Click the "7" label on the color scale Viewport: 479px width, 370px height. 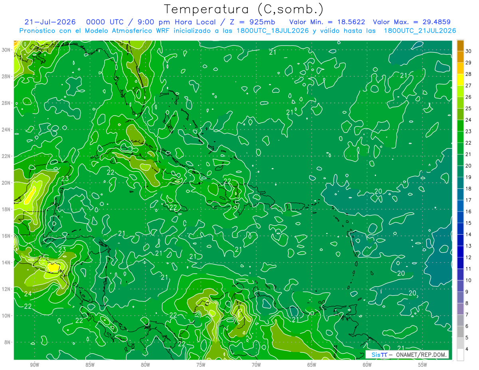(467, 315)
